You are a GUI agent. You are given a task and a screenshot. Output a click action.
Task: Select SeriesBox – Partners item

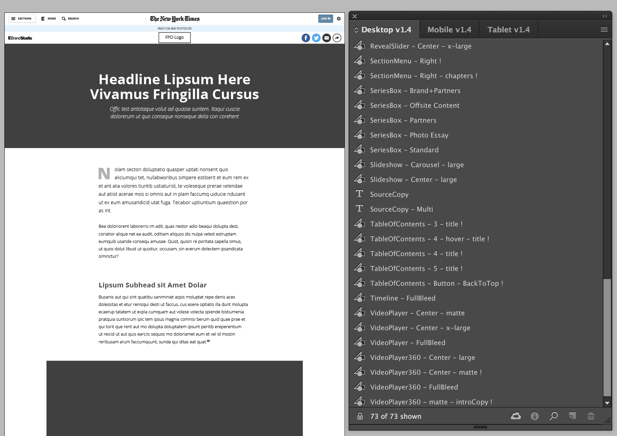click(x=475, y=120)
